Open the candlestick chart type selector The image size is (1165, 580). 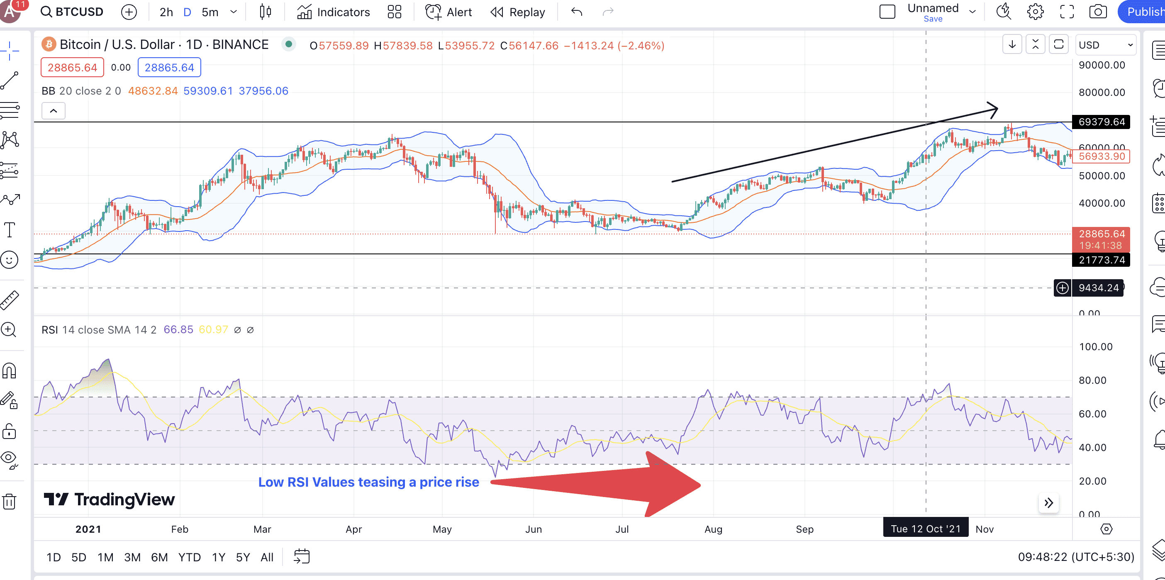coord(266,12)
